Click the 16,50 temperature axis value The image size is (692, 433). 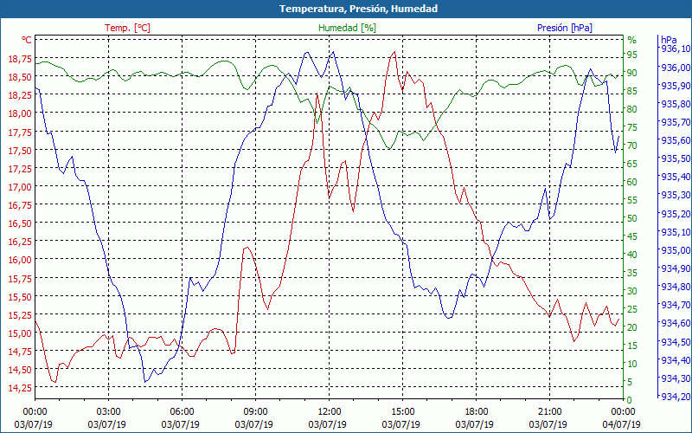[x=20, y=223]
